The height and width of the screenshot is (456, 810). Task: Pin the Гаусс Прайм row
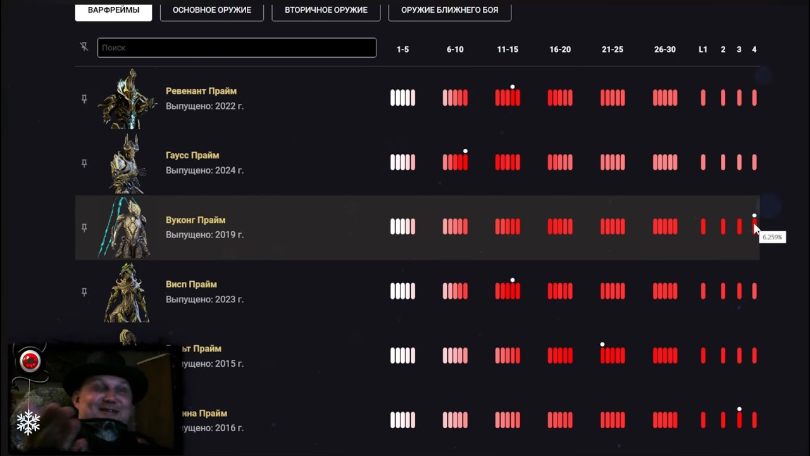84,163
